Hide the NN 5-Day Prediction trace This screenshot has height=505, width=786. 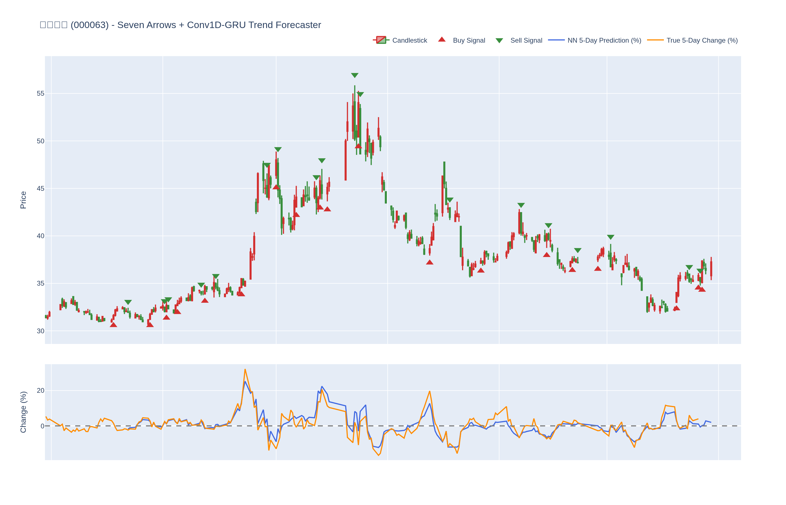[x=604, y=40]
